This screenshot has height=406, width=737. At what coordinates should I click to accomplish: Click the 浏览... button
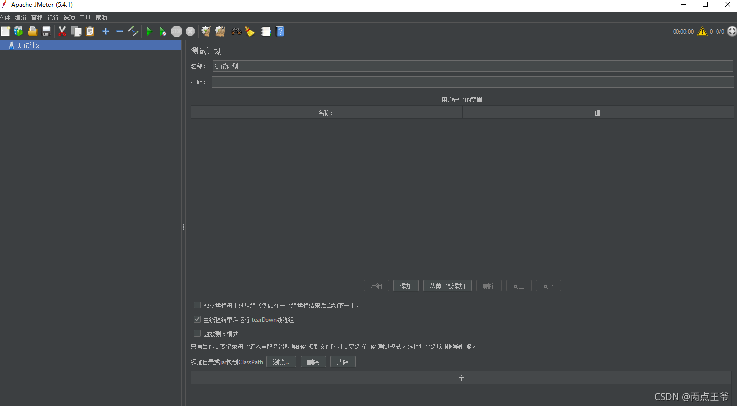tap(281, 362)
